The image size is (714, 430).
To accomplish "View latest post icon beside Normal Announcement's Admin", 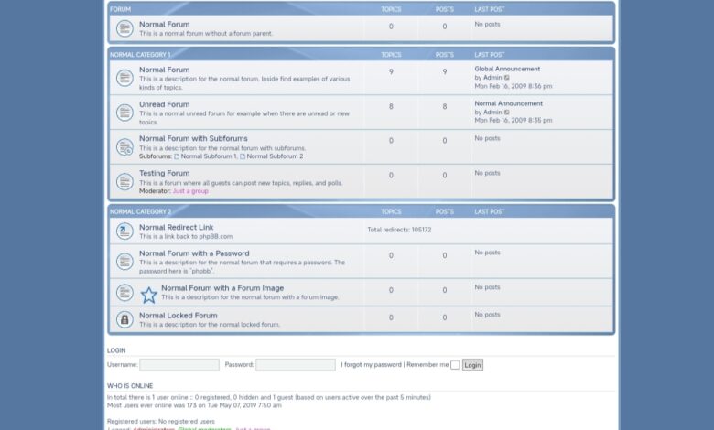I will click(508, 113).
